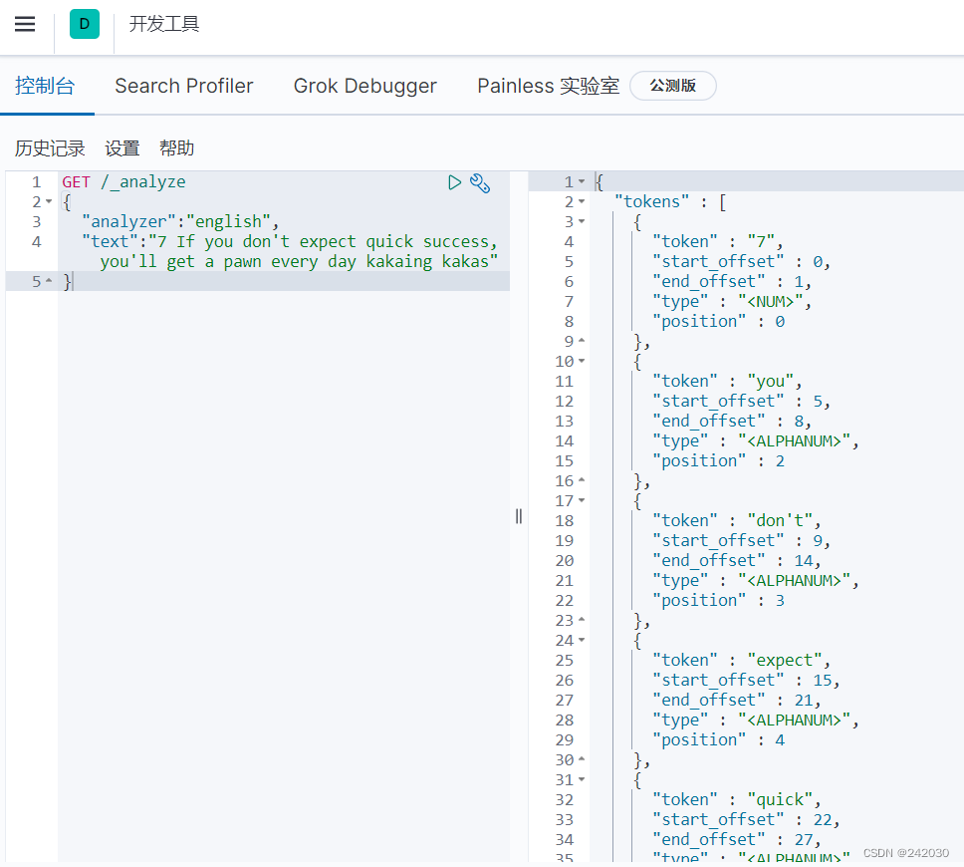This screenshot has height=867, width=964.
Task: Switch to the 控制台 tab
Action: tap(45, 86)
